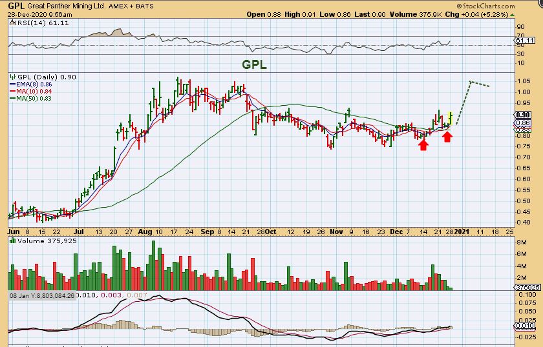
Task: Click the 28-Dec-2020 9:56am timestamp
Action: pyautogui.click(x=40, y=15)
